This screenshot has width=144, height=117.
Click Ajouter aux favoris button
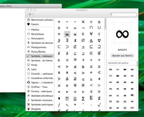tap(122, 56)
